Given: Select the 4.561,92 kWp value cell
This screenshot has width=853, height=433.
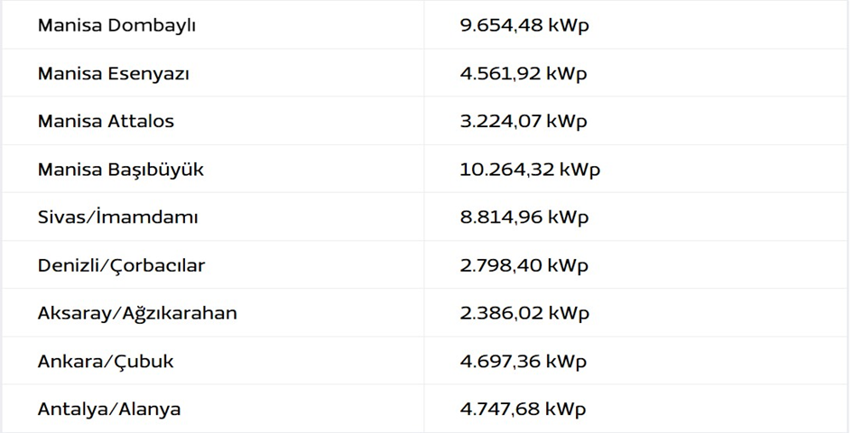Looking at the screenshot, I should click(x=523, y=73).
